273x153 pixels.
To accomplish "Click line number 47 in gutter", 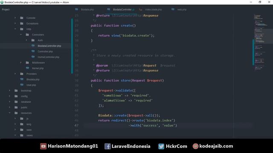I will tap(76, 125).
